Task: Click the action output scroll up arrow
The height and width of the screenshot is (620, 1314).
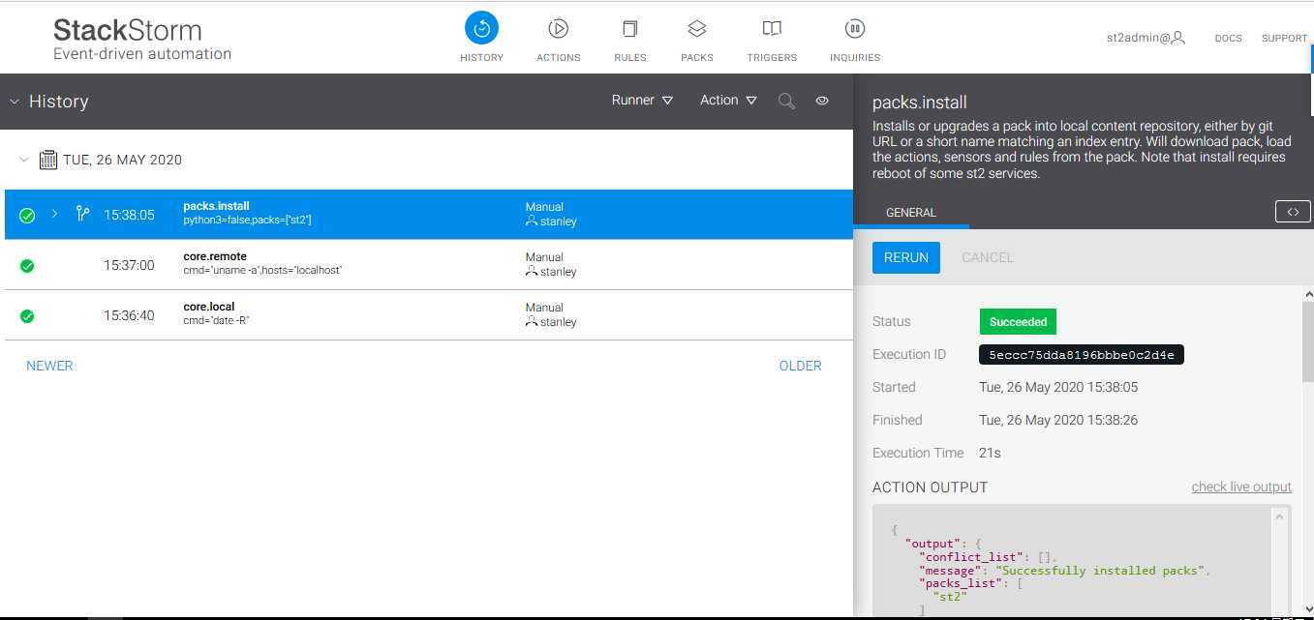Action: coord(1280,517)
